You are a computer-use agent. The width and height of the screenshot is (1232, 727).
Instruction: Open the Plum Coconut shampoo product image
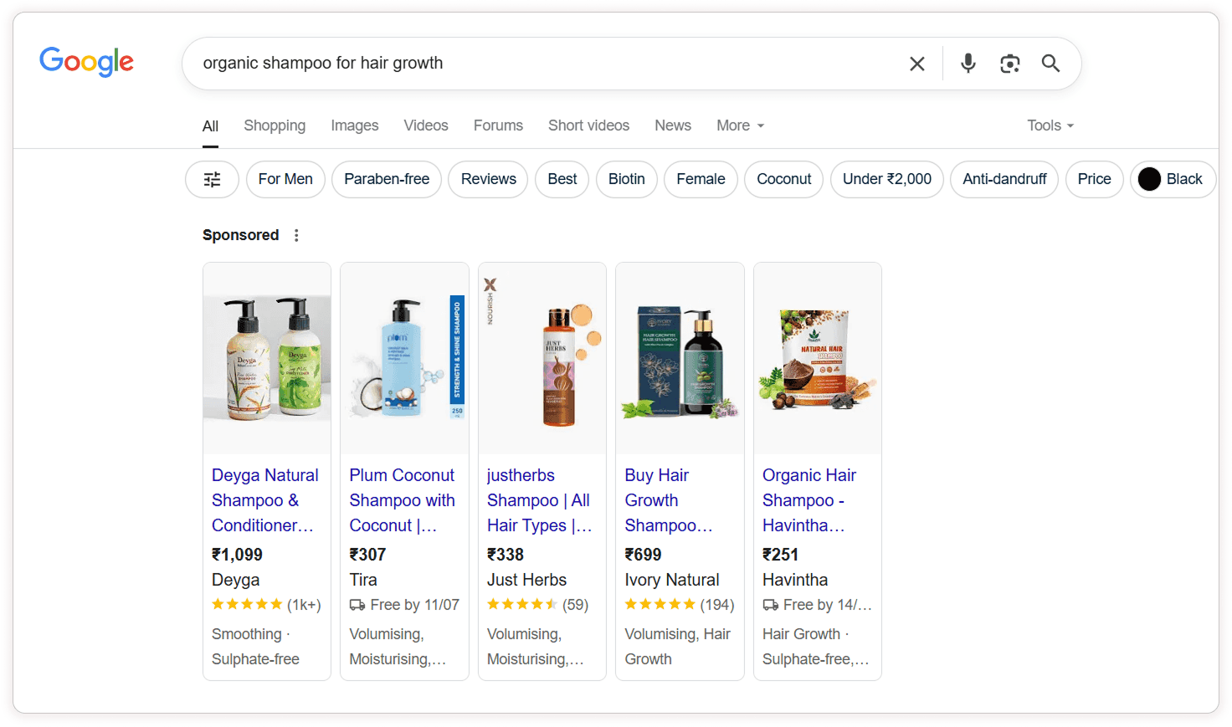pos(405,358)
